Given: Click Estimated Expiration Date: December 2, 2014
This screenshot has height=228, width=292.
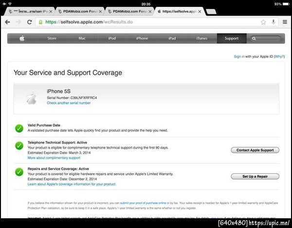Looking at the screenshot, I should pyautogui.click(x=62, y=179).
